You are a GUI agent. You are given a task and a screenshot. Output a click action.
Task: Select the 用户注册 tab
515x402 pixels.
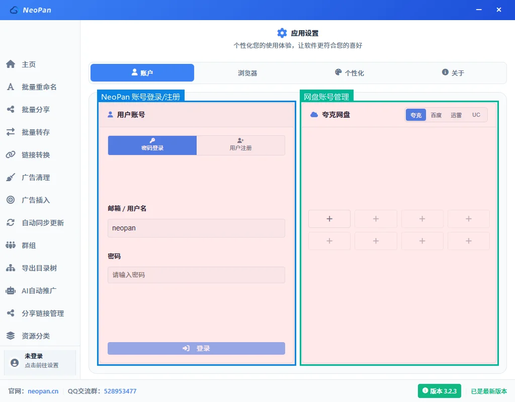pos(241,145)
